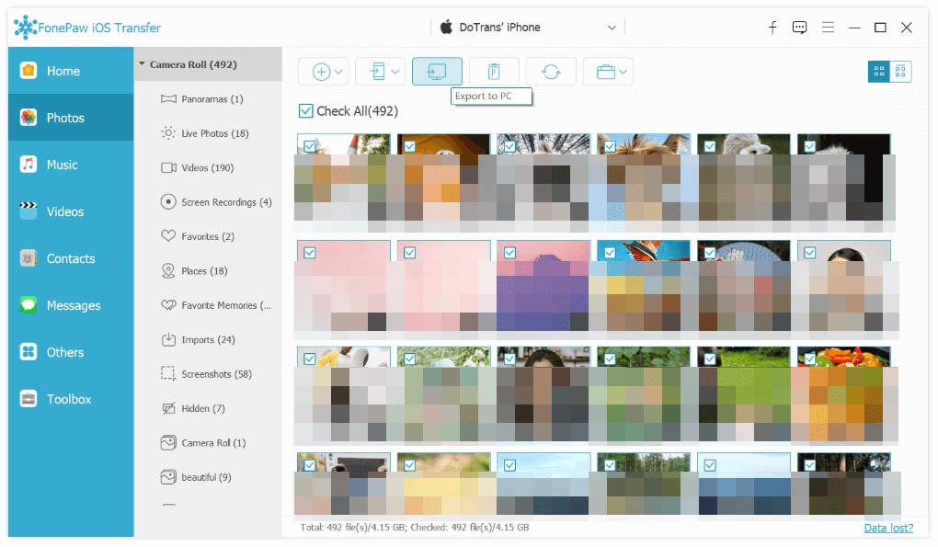Select Panoramas (1) album

208,99
